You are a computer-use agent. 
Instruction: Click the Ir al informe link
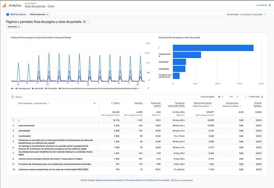click(261, 5)
